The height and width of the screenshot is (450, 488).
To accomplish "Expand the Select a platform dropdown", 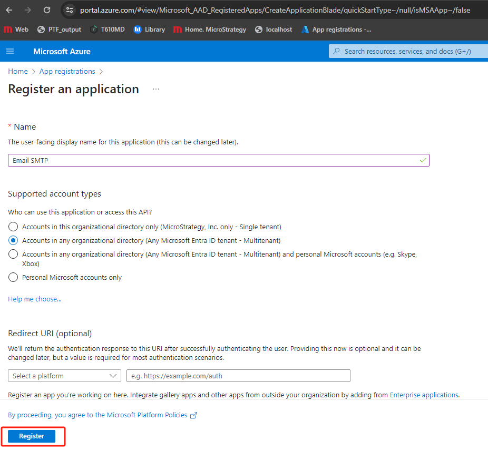I will [x=65, y=376].
